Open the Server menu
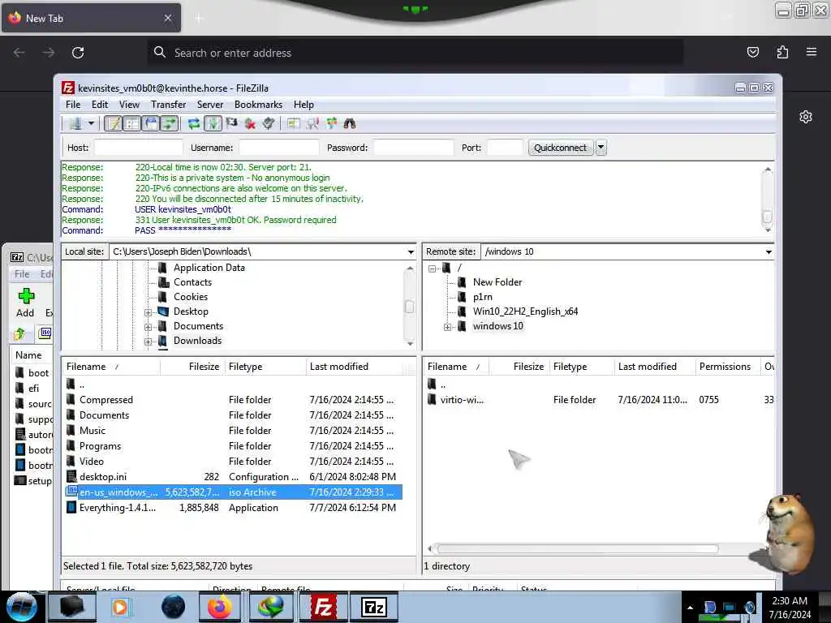 pyautogui.click(x=210, y=105)
